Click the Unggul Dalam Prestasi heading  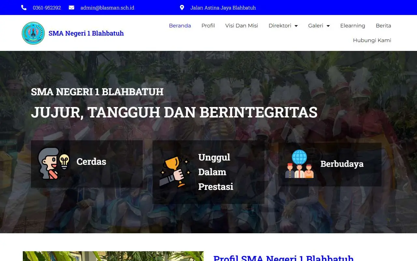coord(216,172)
